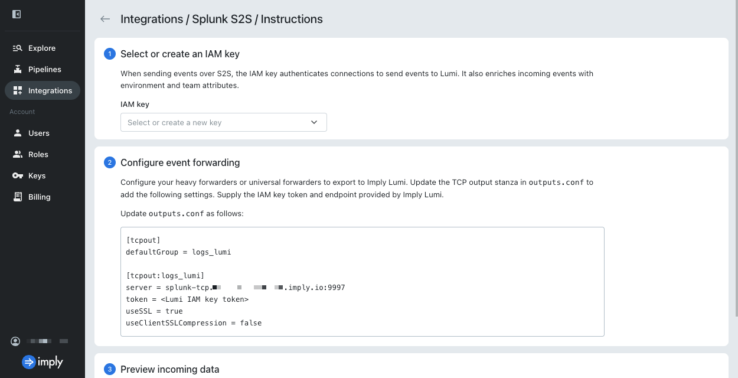Click the 'token = <Lumi IAM key token>' line
Image resolution: width=738 pixels, height=378 pixels.
coord(187,299)
